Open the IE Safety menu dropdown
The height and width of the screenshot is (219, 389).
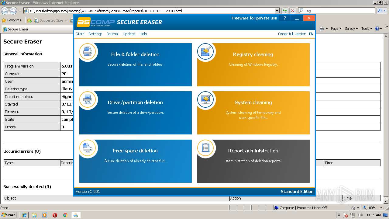pos(352,29)
